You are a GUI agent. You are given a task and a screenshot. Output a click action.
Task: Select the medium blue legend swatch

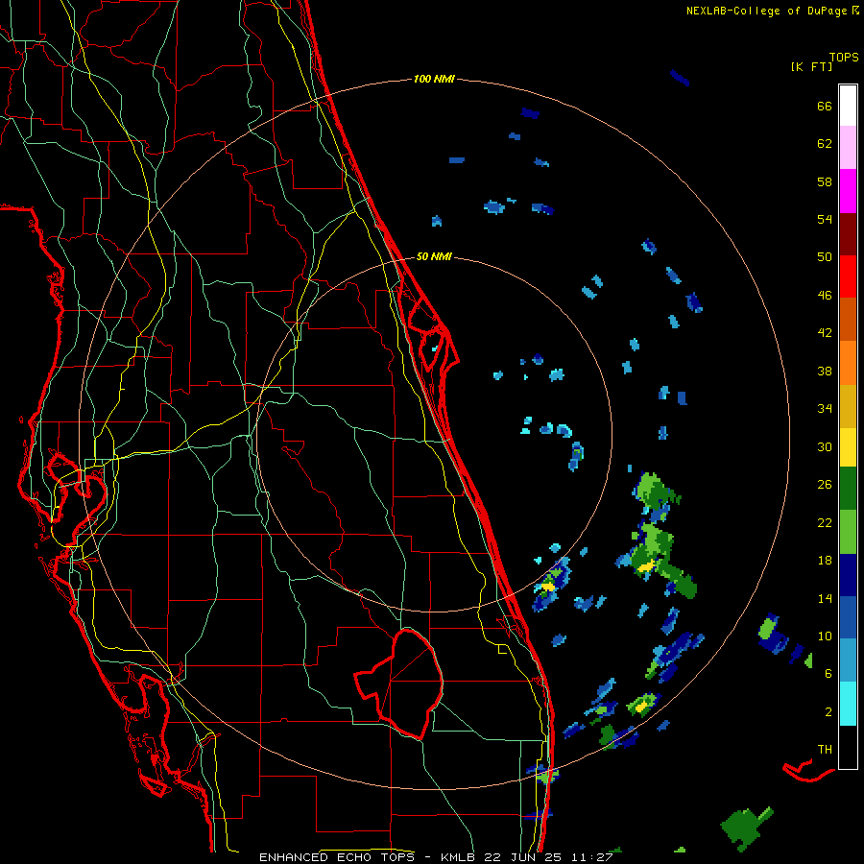point(848,617)
